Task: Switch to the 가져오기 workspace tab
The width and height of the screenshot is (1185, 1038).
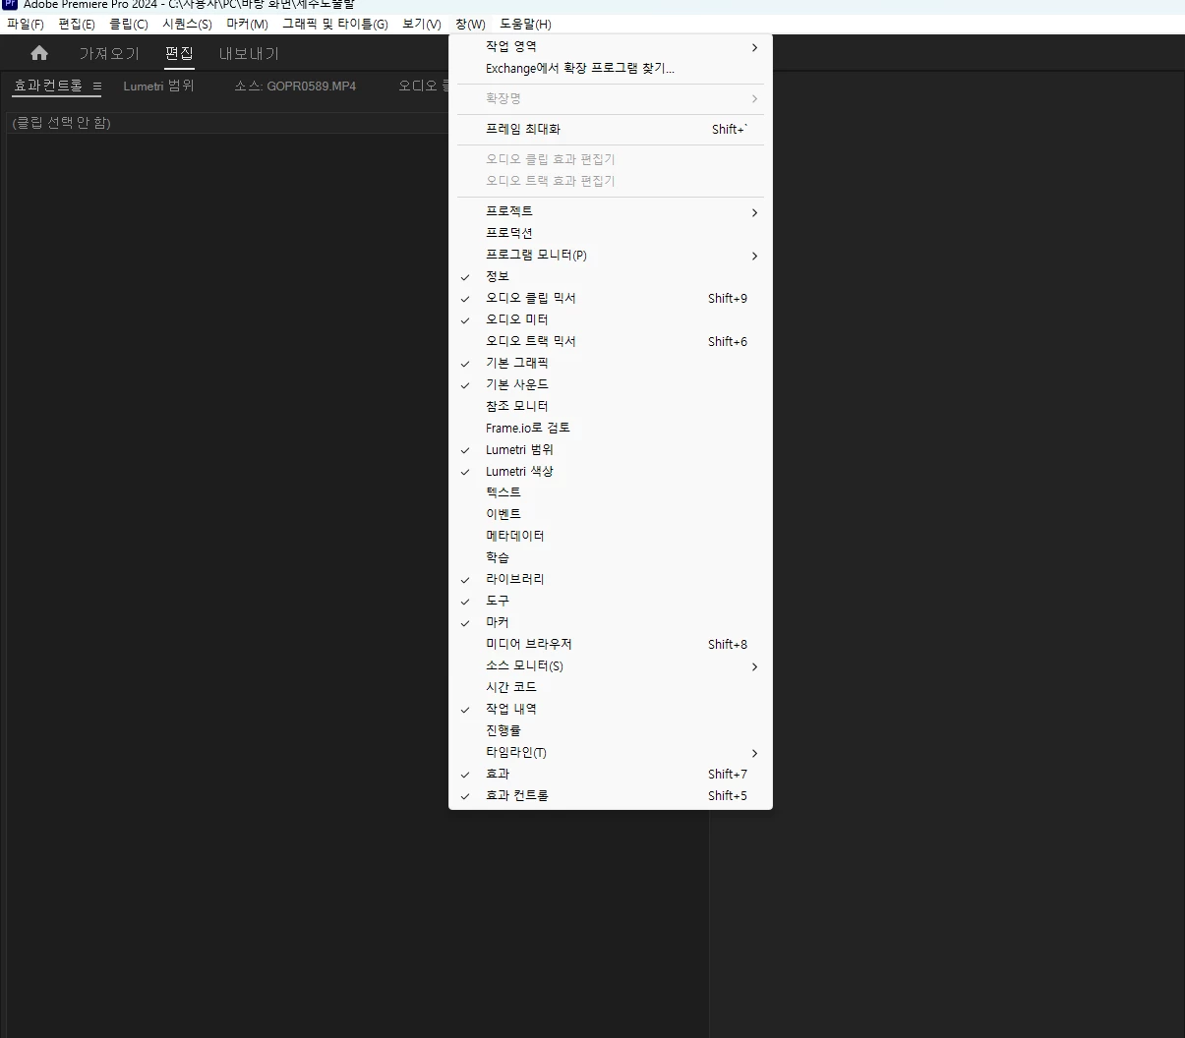Action: [x=109, y=53]
